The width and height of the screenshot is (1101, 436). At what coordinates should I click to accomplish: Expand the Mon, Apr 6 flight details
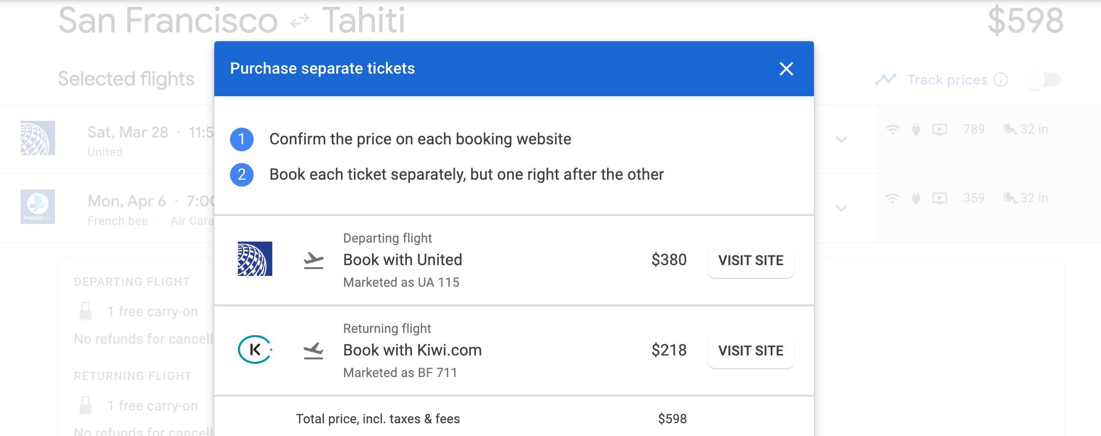[x=841, y=208]
